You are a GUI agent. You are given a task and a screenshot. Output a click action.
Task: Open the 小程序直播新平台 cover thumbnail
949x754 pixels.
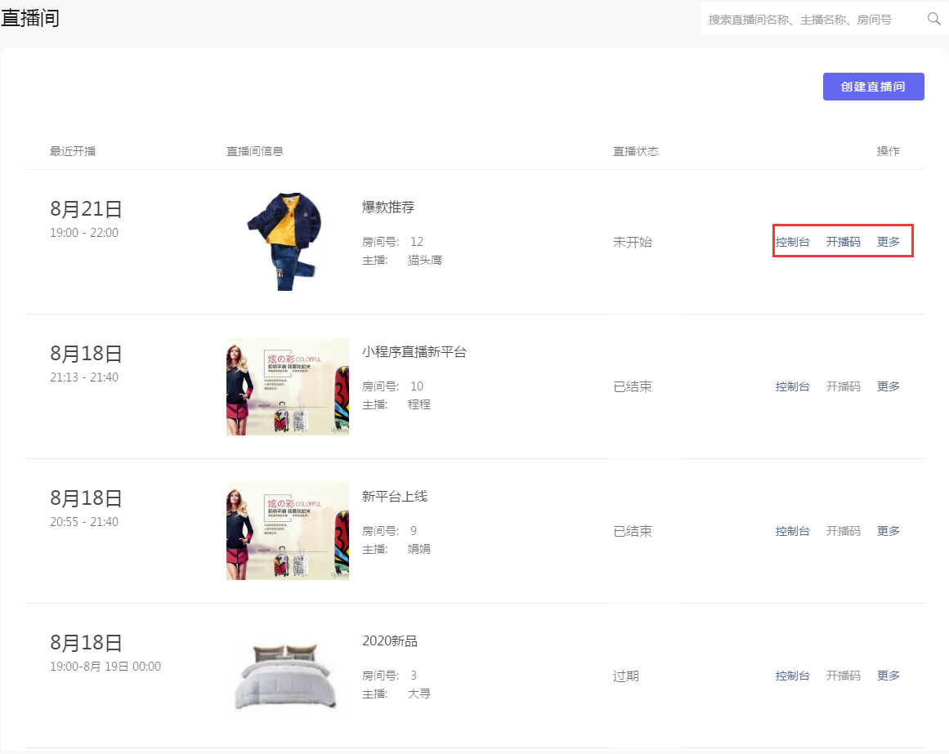(288, 386)
